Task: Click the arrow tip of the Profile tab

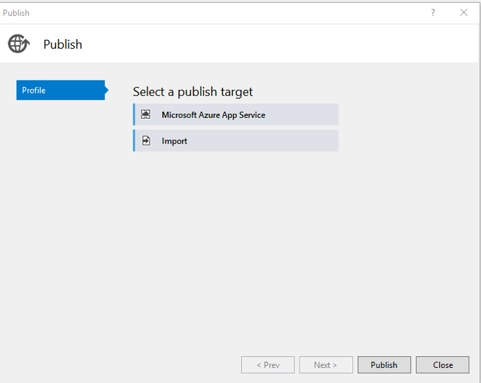Action: point(106,90)
